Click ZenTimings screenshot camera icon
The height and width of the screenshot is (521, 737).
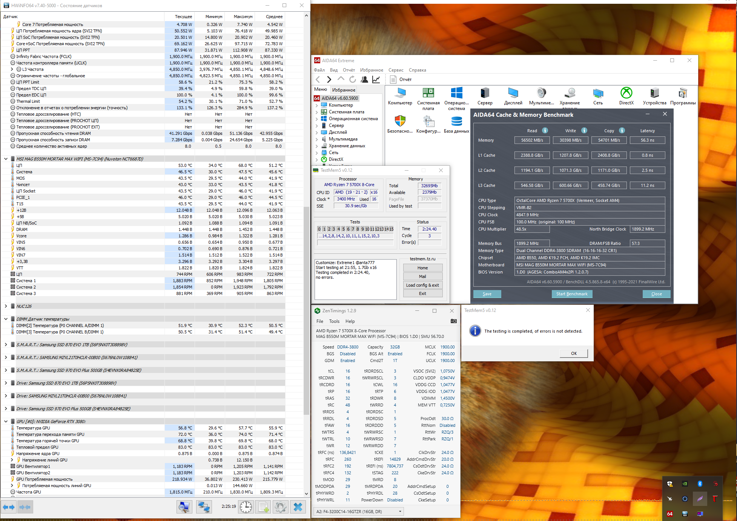[x=453, y=321]
